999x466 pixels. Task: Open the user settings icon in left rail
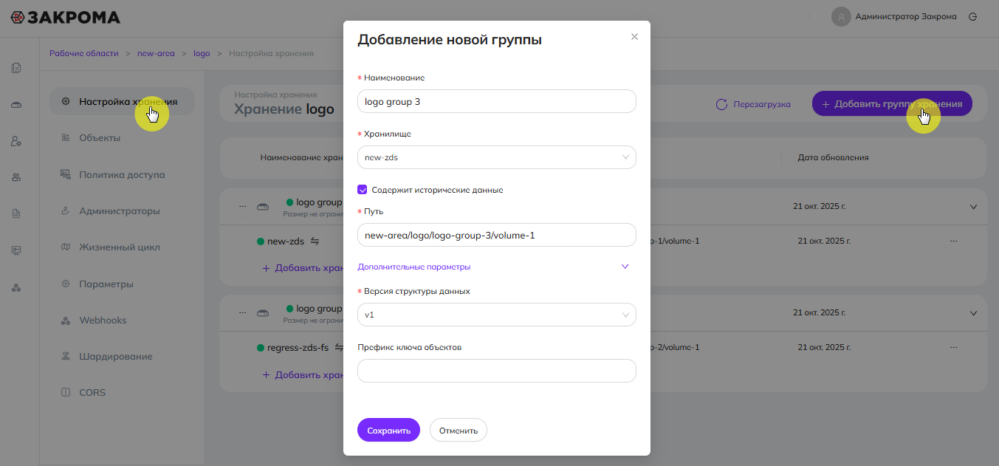[x=16, y=141]
